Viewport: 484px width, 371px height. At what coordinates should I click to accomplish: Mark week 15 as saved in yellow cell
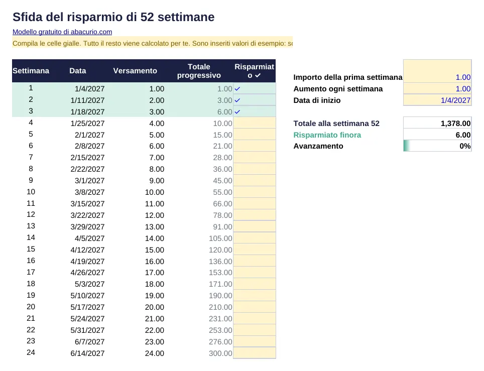[255, 250]
